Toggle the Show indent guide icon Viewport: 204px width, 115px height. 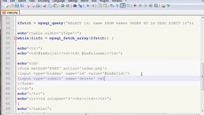tap(123, 6)
